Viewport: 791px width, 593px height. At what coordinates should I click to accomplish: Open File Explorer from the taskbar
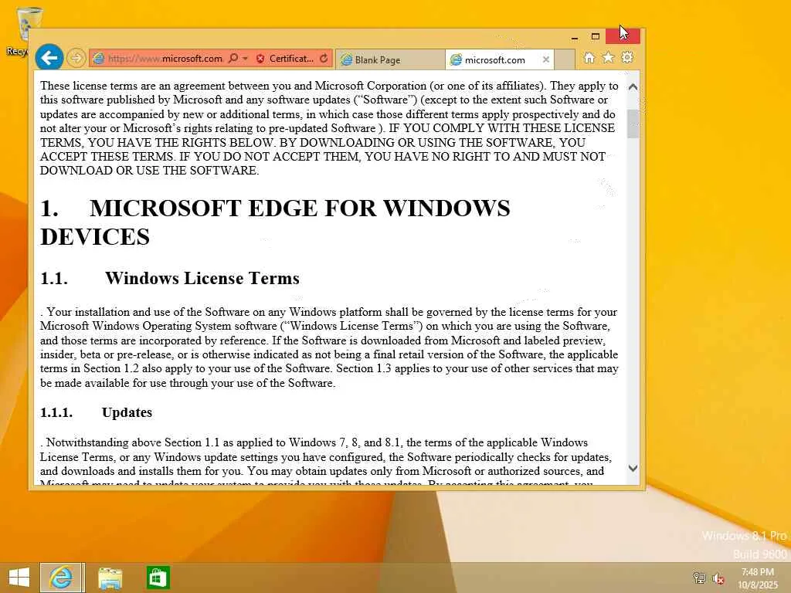click(x=110, y=578)
